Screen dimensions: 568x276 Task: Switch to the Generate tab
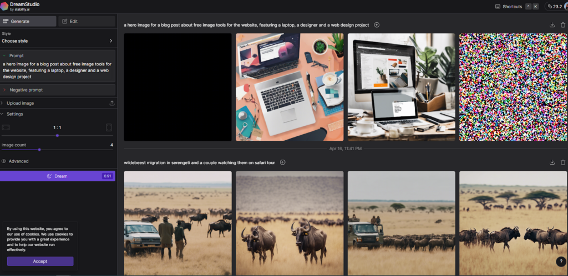coord(28,21)
